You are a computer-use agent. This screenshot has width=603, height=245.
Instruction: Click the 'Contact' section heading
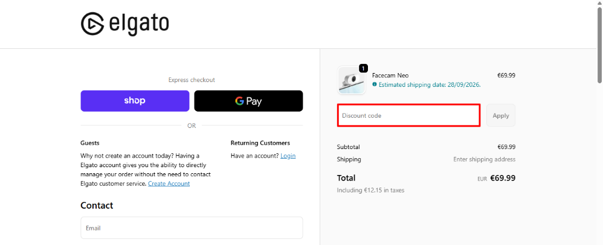tap(97, 205)
